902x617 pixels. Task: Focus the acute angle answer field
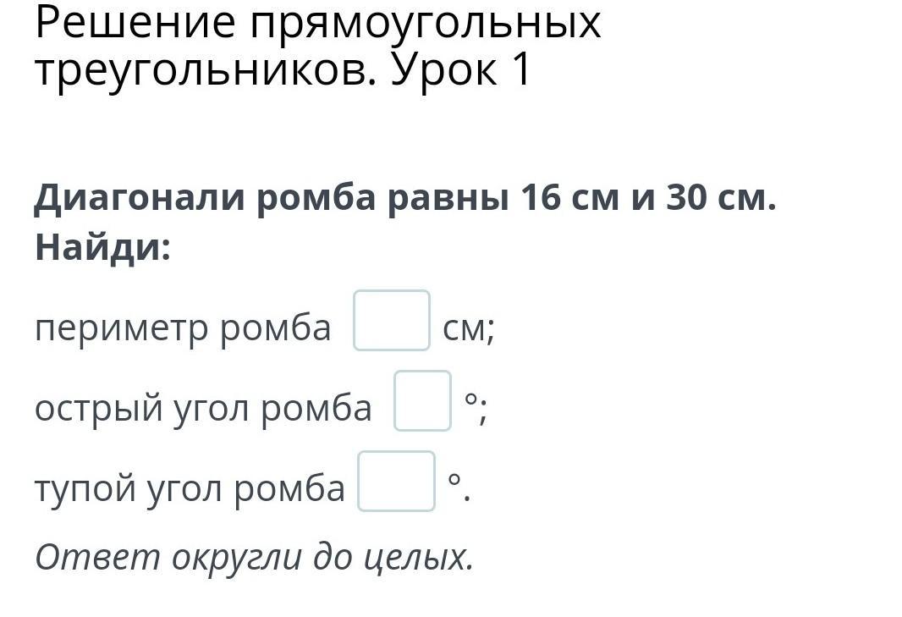pos(421,400)
